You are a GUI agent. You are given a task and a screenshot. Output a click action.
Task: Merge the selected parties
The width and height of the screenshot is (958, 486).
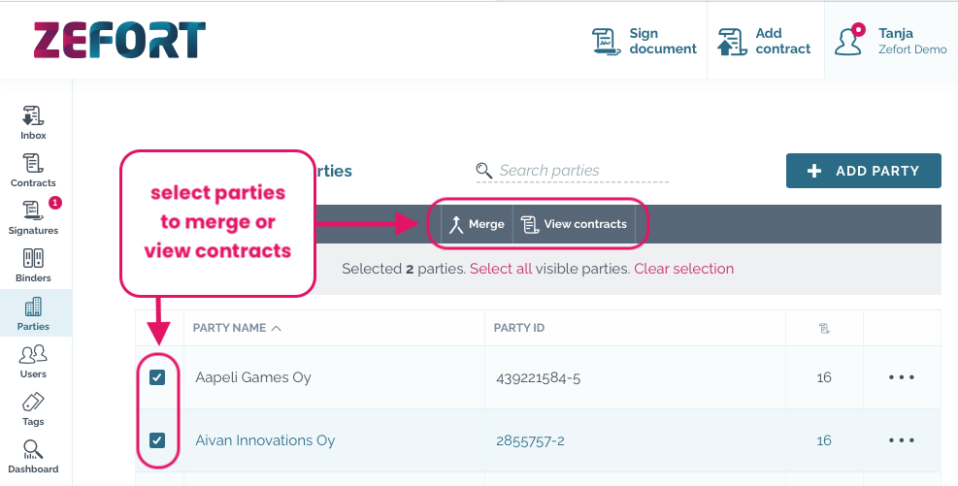(477, 224)
